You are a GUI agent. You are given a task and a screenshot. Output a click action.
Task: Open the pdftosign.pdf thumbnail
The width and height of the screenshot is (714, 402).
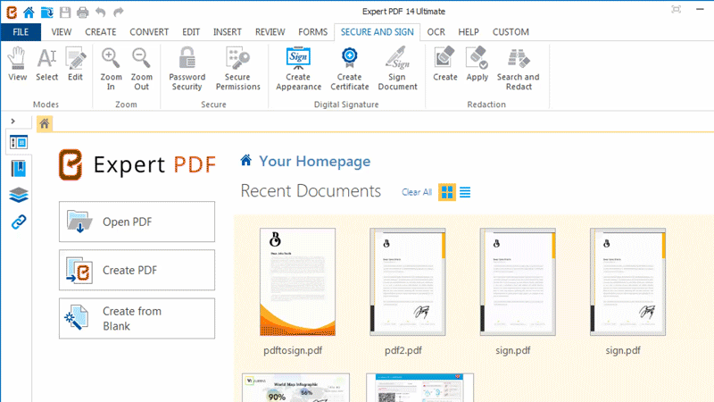tap(297, 282)
